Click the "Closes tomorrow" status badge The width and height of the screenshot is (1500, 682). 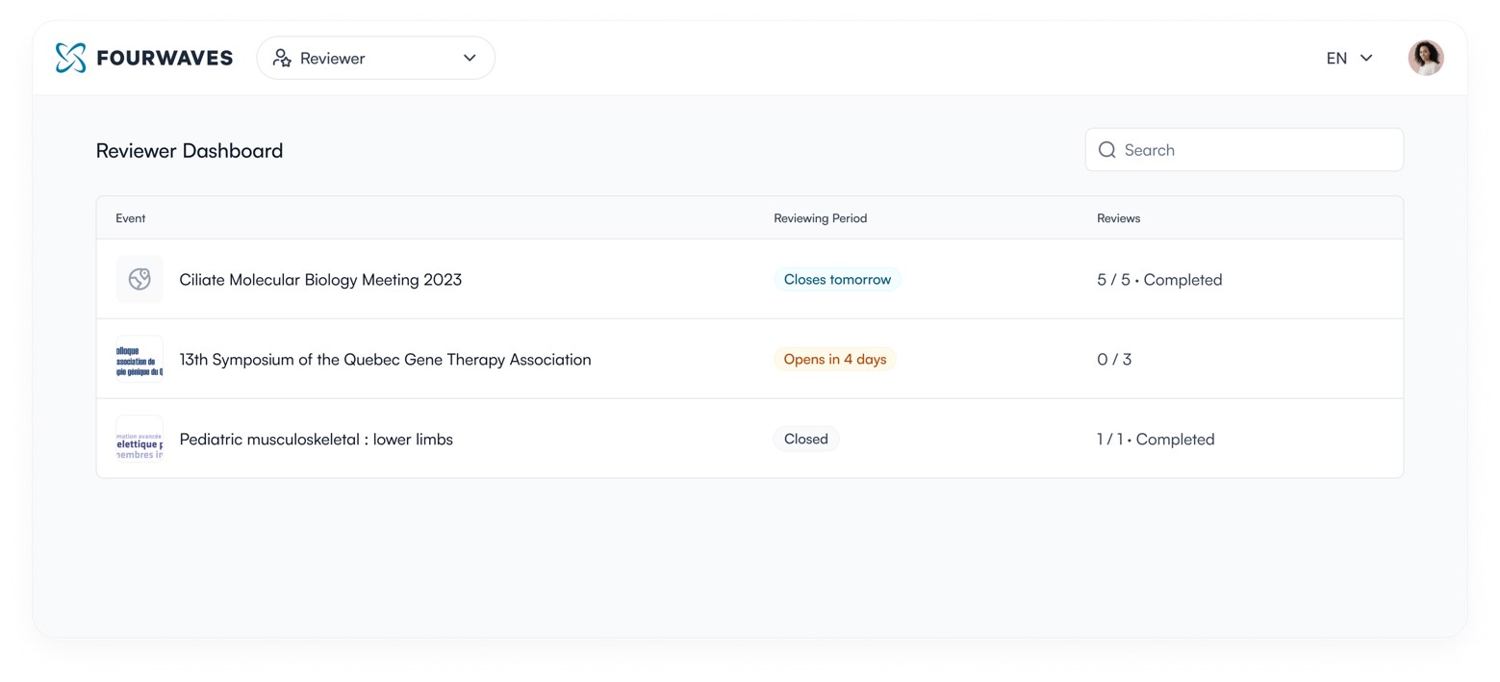pyautogui.click(x=836, y=280)
